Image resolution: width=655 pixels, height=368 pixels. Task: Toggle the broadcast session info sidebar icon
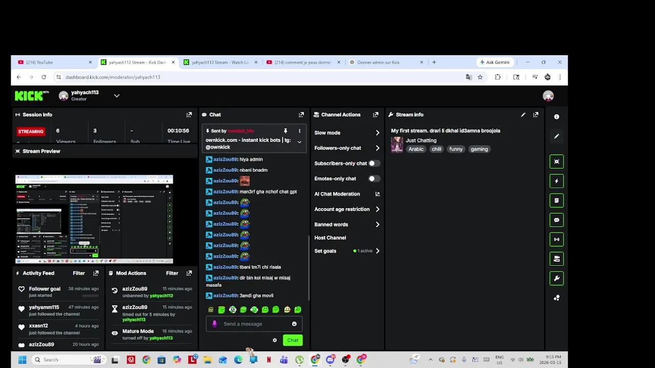click(x=557, y=239)
